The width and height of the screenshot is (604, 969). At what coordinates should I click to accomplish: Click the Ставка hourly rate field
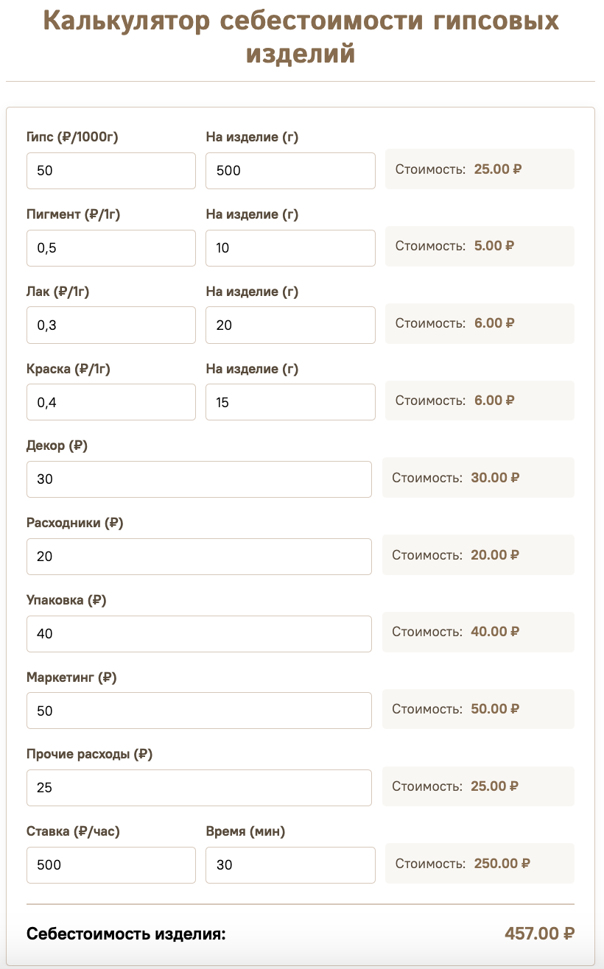tap(111, 865)
